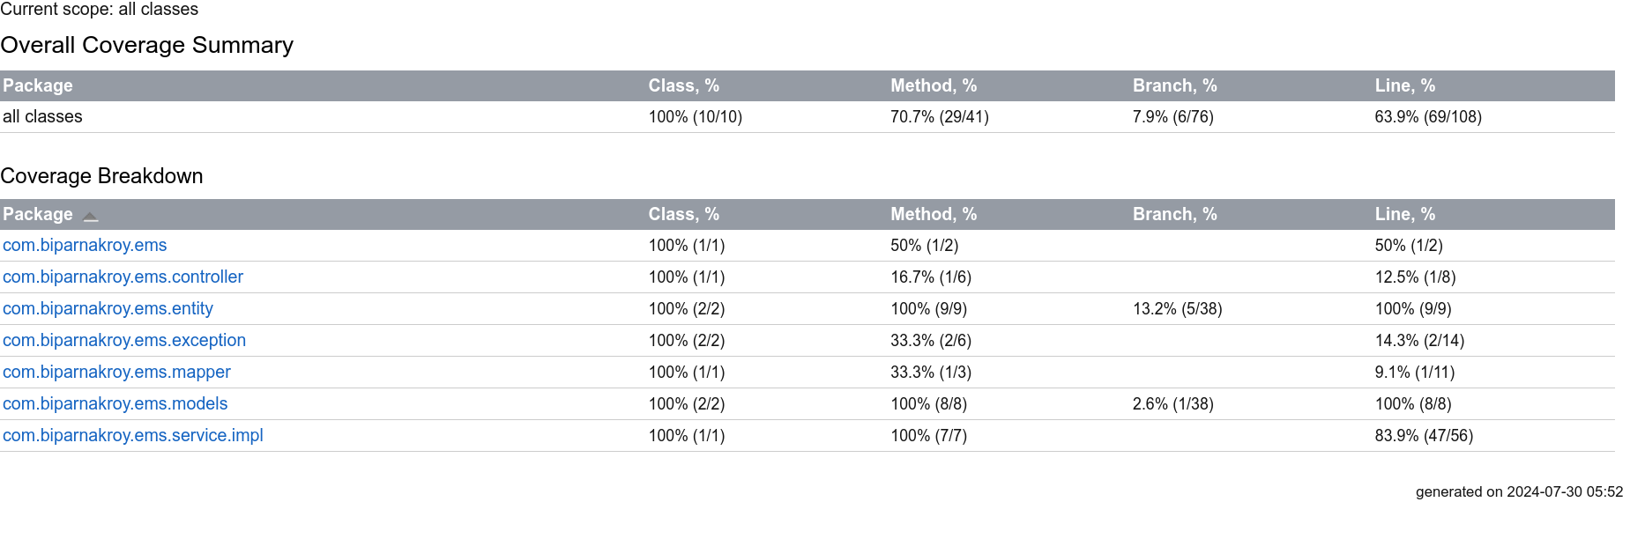Click the generated on 2024-07-30 timestamp
1630x539 pixels.
(x=1518, y=492)
